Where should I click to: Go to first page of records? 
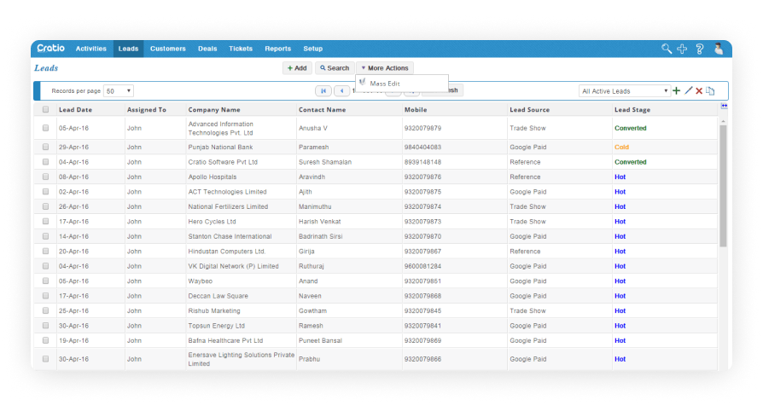point(323,90)
